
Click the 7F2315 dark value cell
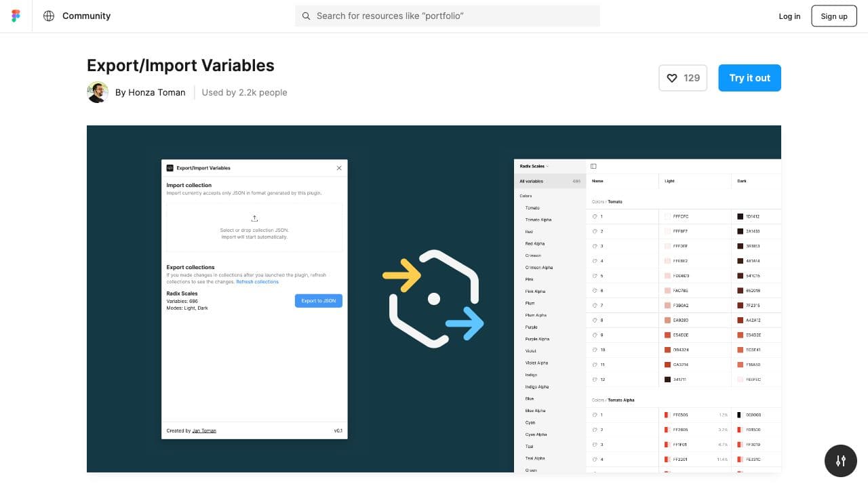pos(757,306)
